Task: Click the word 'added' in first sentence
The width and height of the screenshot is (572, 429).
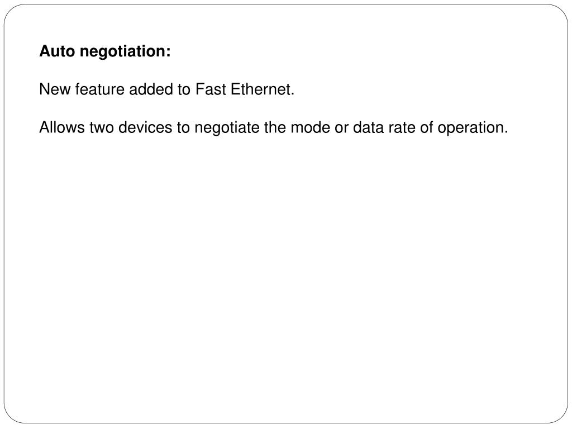Action: [x=151, y=89]
